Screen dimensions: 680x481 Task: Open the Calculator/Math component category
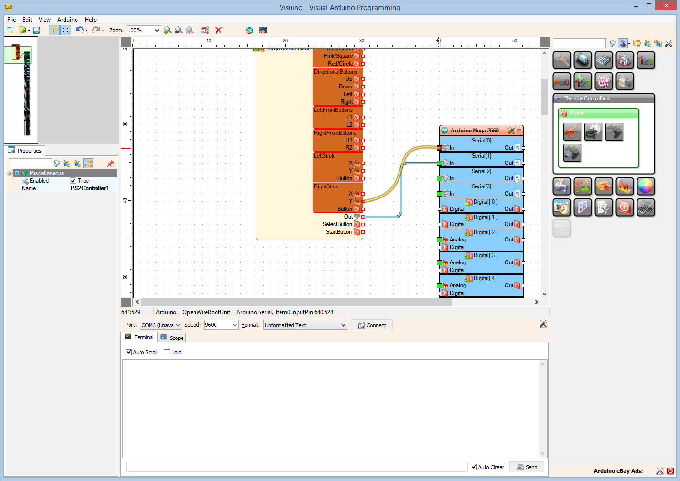(604, 60)
